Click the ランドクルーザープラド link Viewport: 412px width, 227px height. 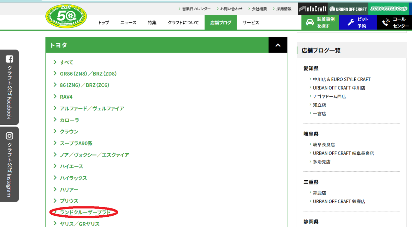(85, 213)
